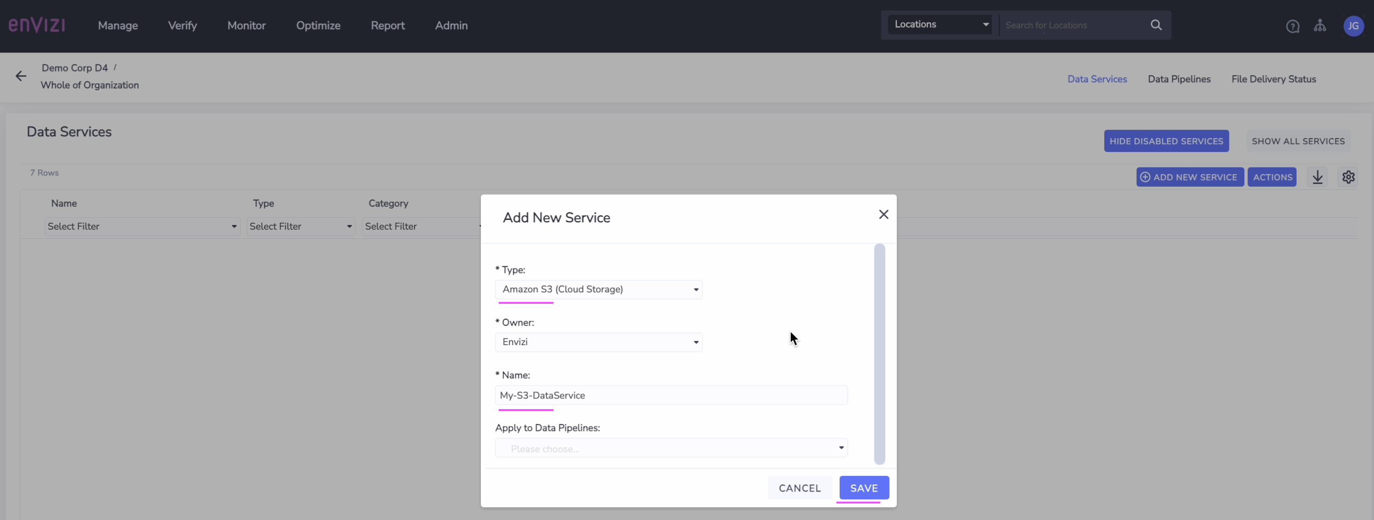Click the JG user avatar
Viewport: 1374px width, 520px height.
1353,26
